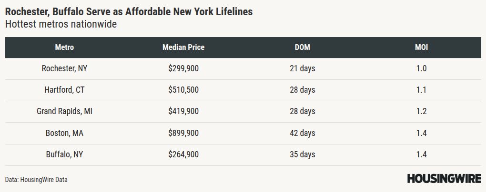Select the Rochester, NY row
The width and height of the screenshot is (486, 192).
tap(243, 68)
